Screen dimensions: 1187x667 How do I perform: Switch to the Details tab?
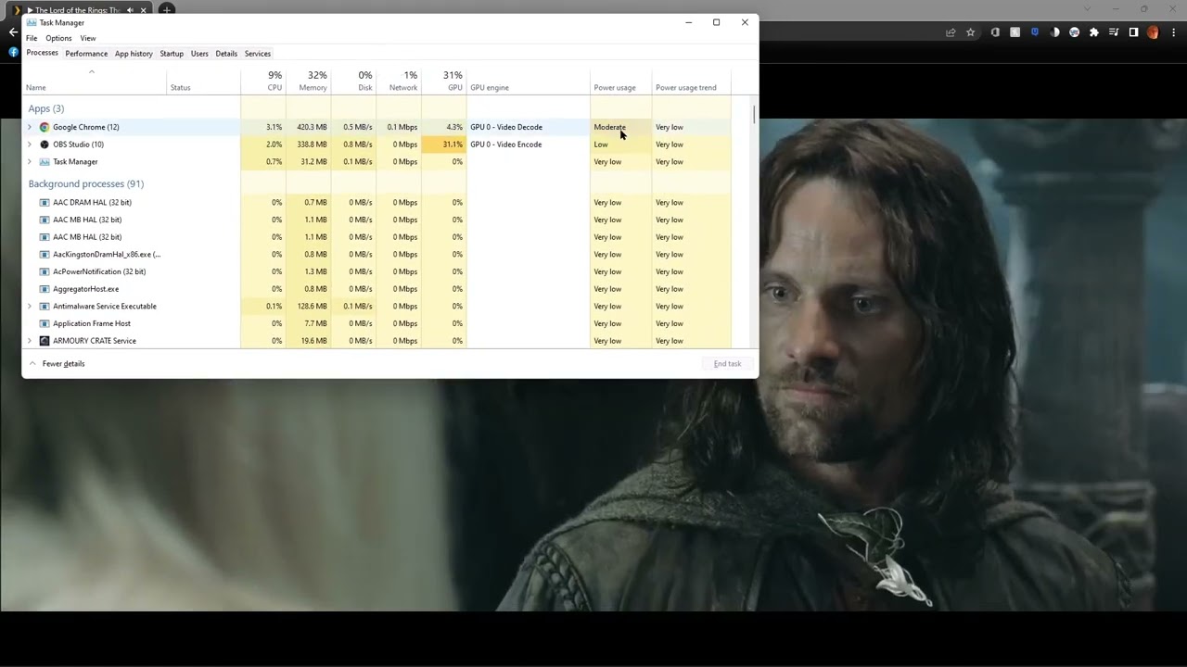(x=226, y=54)
